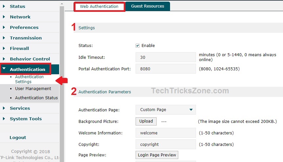The height and width of the screenshot is (162, 283).
Task: Click the Logout link
Action: coord(18,137)
